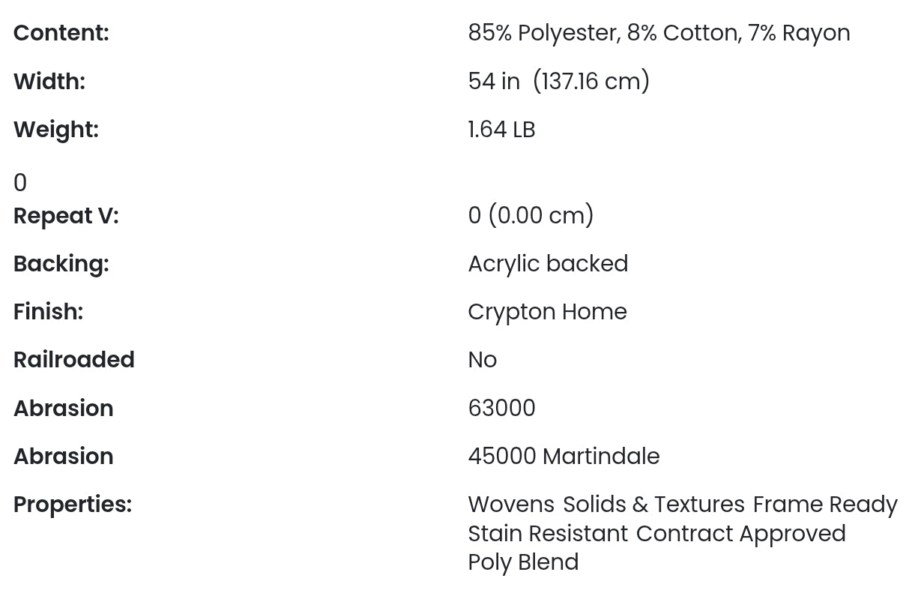Click the Stain Resistant property tag

(548, 534)
